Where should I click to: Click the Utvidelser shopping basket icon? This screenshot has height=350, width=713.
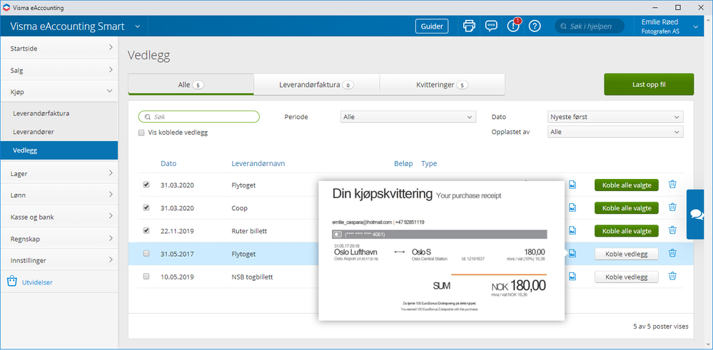pyautogui.click(x=12, y=282)
